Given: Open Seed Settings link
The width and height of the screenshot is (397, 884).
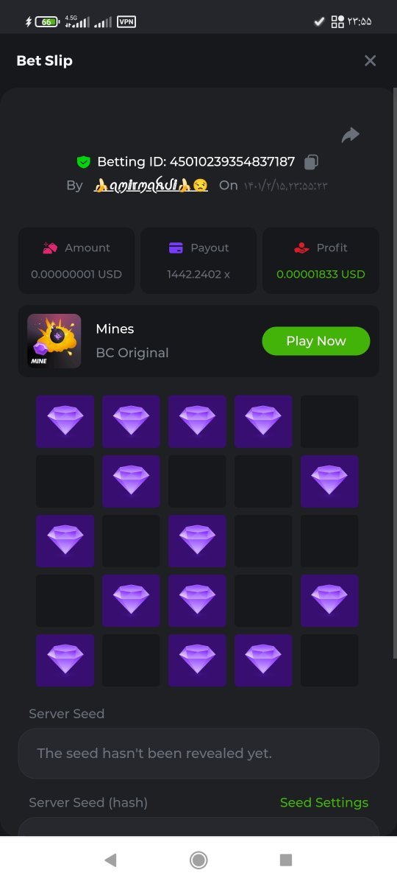Looking at the screenshot, I should tap(324, 802).
